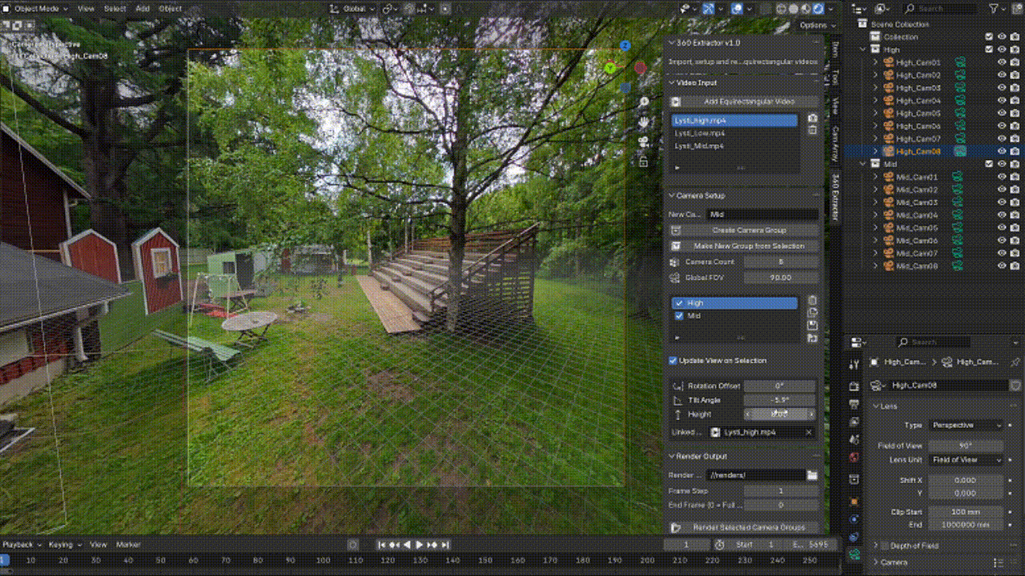Open the viewport Options dropdown
Image resolution: width=1025 pixels, height=576 pixels.
click(816, 26)
